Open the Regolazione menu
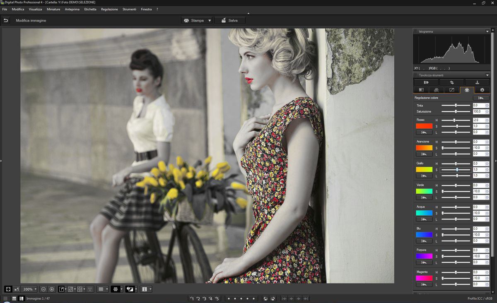The width and height of the screenshot is (497, 303). (109, 9)
